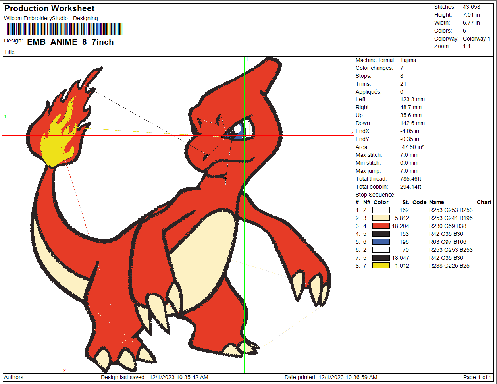The image size is (497, 384).
Task: Pick the cream color swatch in stop 2
Action: pos(381,218)
